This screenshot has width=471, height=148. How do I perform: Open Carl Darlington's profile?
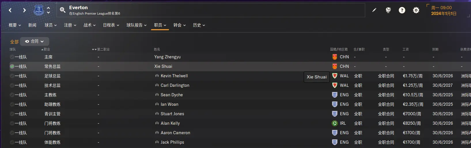(x=175, y=85)
